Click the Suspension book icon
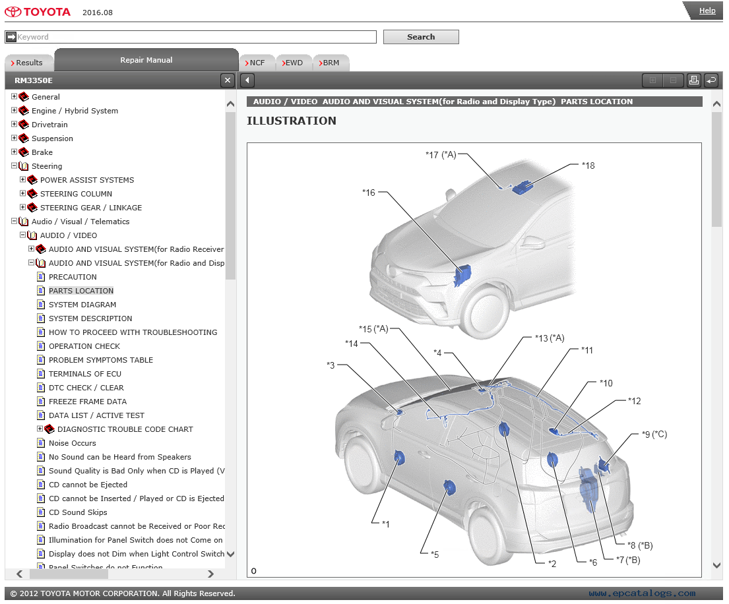The height and width of the screenshot is (604, 729). (x=24, y=138)
